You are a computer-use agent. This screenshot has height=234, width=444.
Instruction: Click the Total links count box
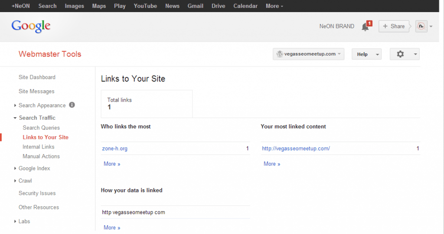click(147, 104)
